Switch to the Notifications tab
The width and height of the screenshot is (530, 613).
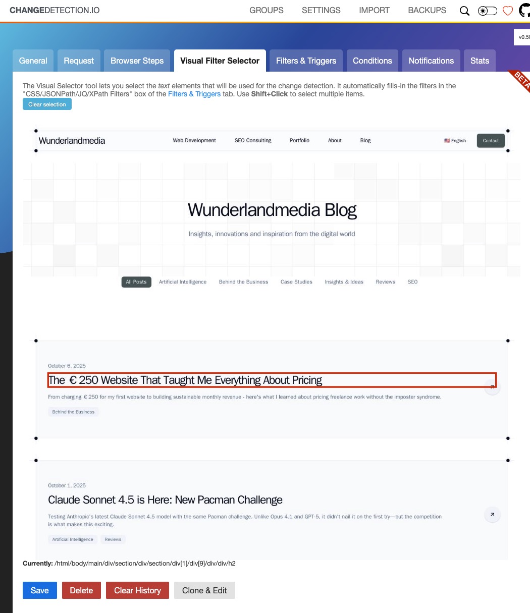432,61
